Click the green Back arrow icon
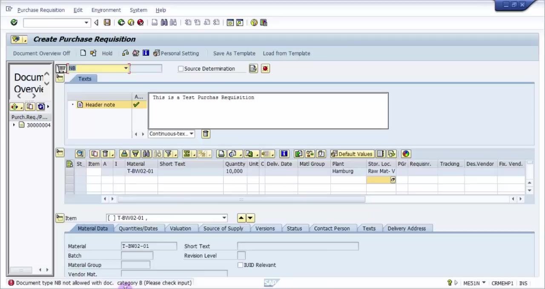545x289 pixels. (121, 23)
